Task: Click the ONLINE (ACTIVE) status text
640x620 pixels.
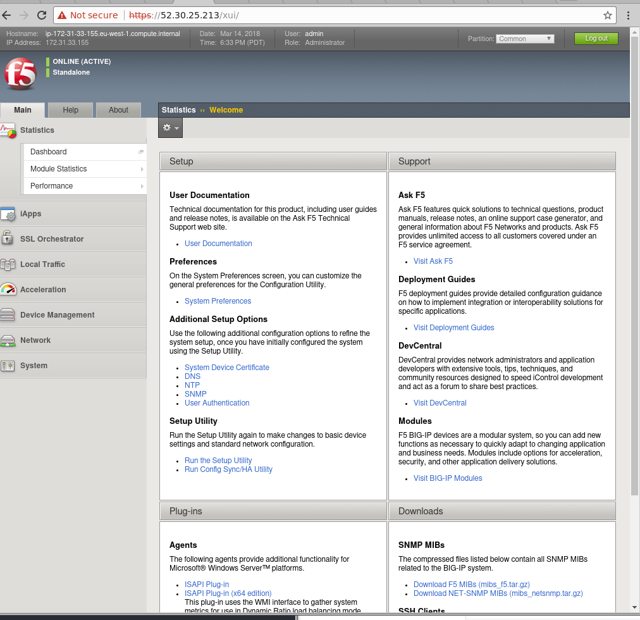Action: pyautogui.click(x=82, y=61)
